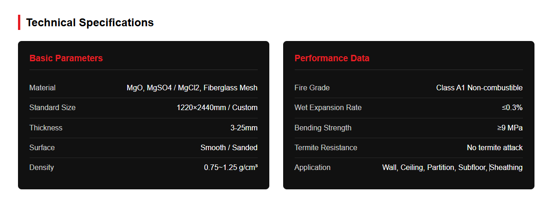Click the 3-25mm thickness value
The width and height of the screenshot is (552, 205).
click(244, 128)
